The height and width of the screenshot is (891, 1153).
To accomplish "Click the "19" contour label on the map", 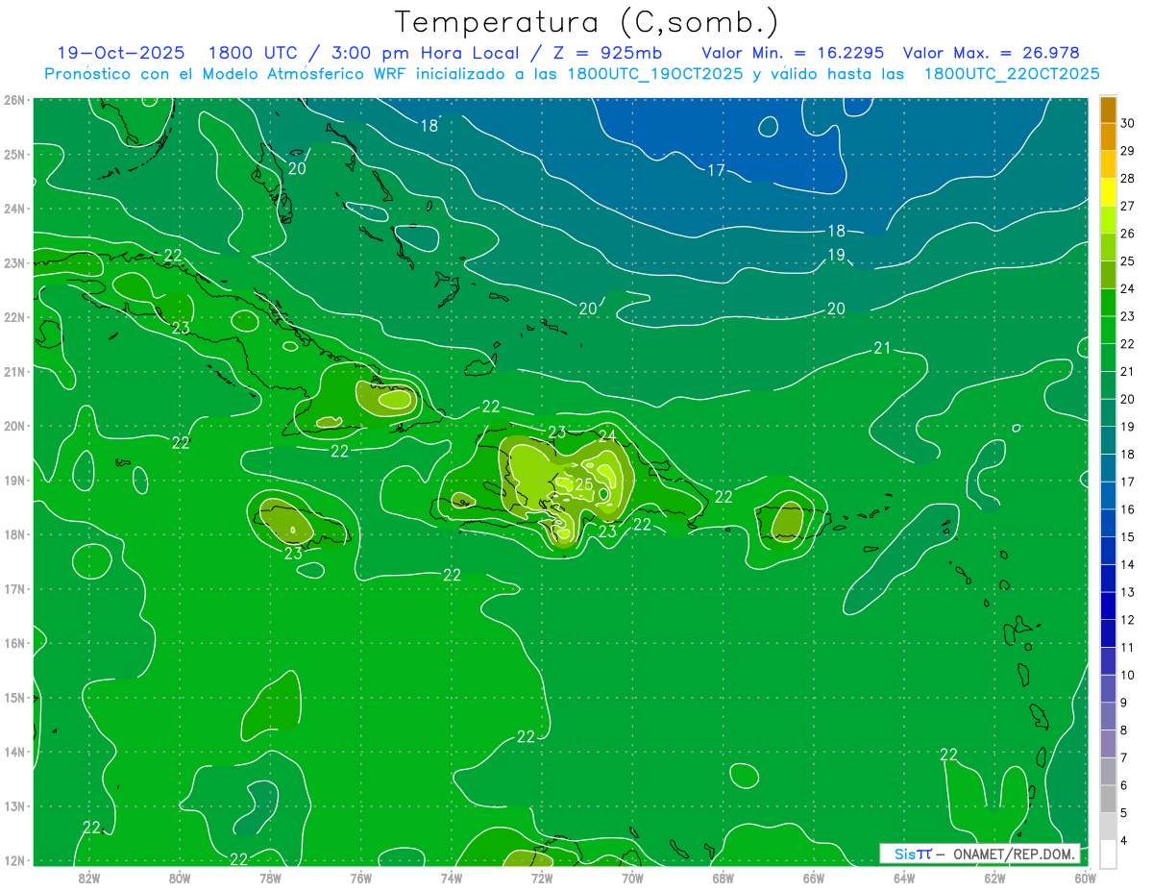I will [x=836, y=255].
